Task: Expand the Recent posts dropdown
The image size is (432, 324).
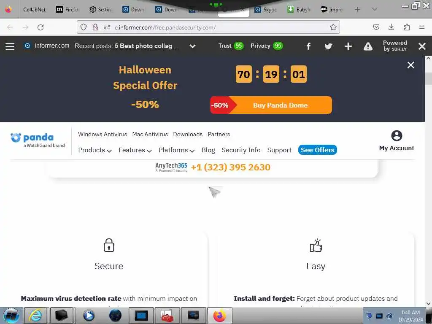Action: click(x=192, y=46)
